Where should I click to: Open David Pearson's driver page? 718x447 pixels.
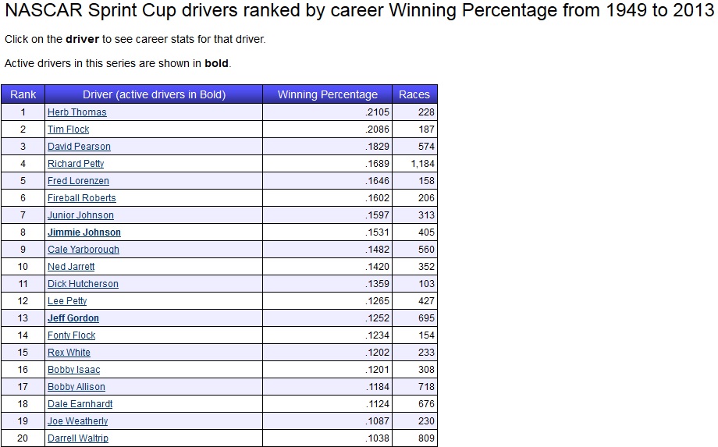(x=79, y=147)
